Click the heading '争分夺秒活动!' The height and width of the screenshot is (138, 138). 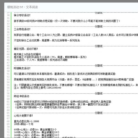click(x=22, y=15)
